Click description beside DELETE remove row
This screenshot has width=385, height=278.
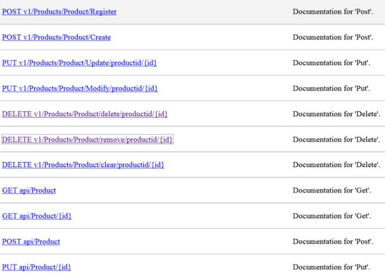point(336,139)
